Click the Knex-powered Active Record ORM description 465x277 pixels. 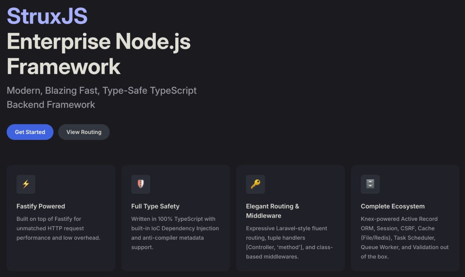pos(405,237)
